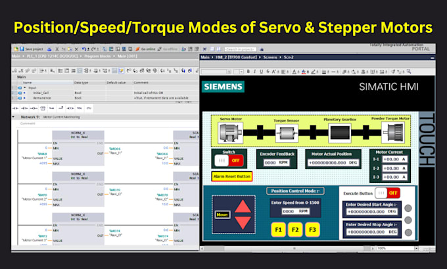Open the text color picker
This screenshot has height=269, width=447.
click(294, 72)
